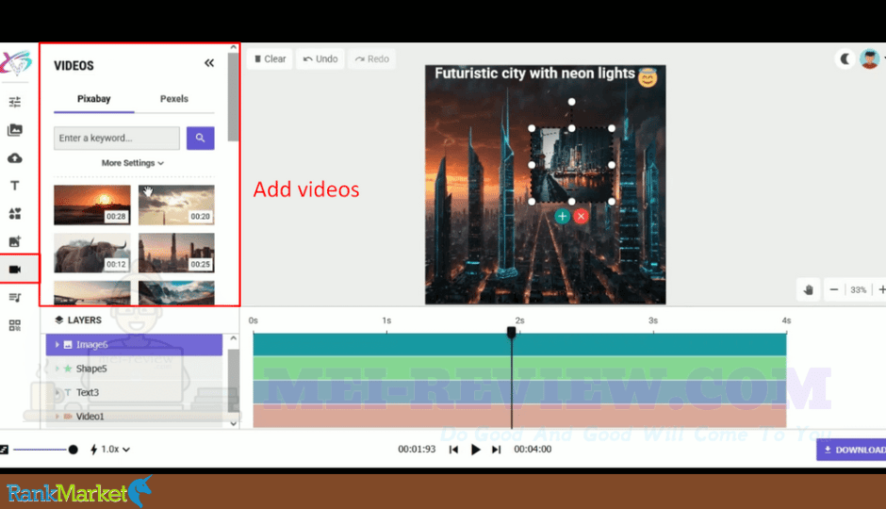Select the cloudy sky video thumbnail 00:20
The height and width of the screenshot is (509, 886).
point(176,205)
